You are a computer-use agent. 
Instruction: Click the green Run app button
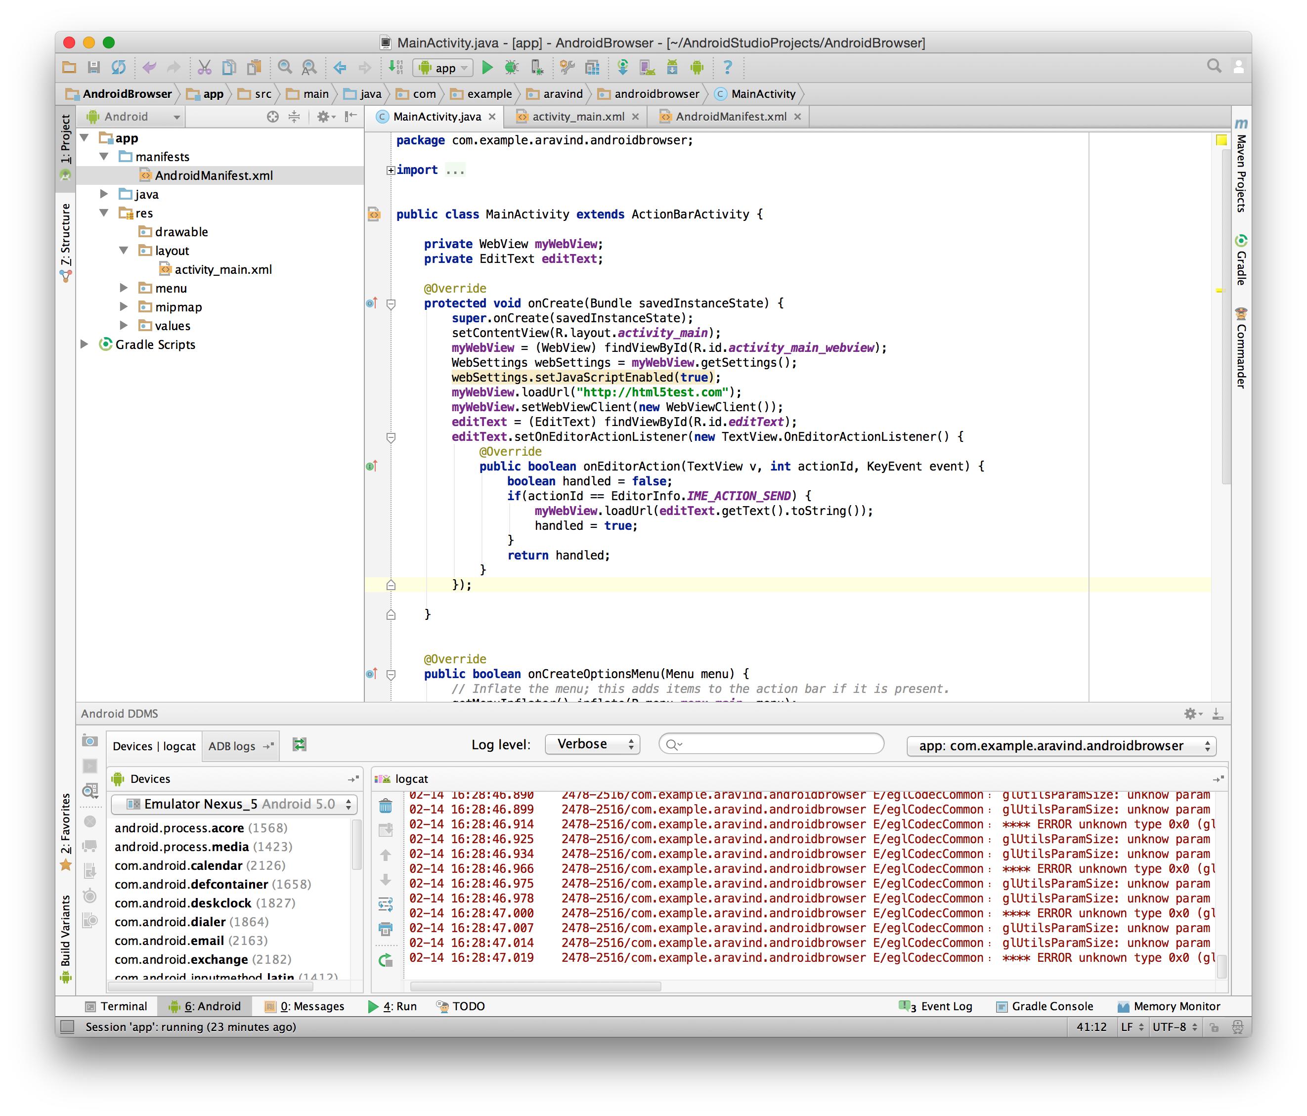pos(486,68)
